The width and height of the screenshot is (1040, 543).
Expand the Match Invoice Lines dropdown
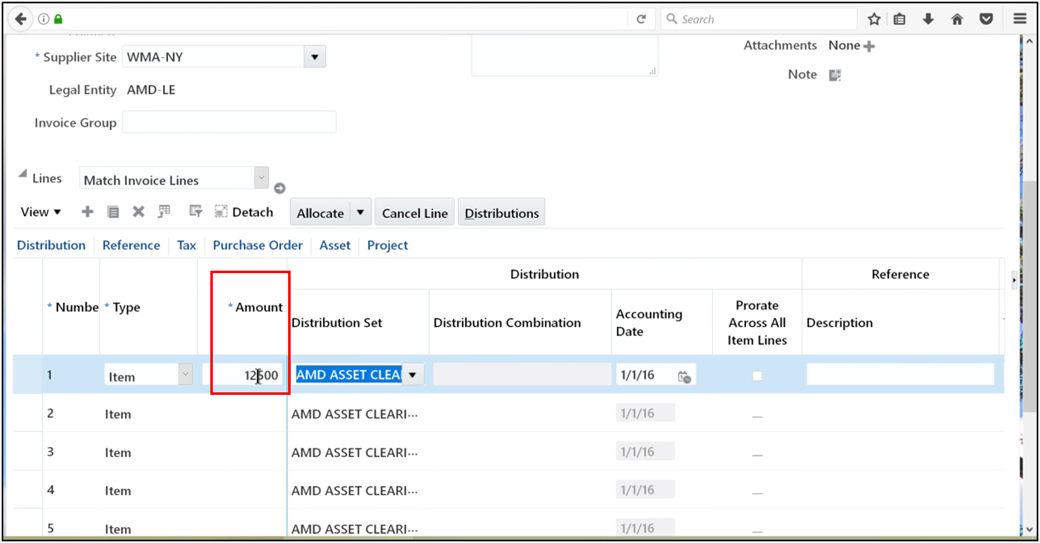(x=261, y=178)
